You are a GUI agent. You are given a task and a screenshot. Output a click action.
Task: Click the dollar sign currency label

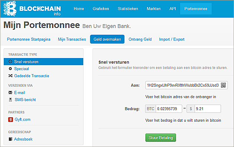pos(191,109)
